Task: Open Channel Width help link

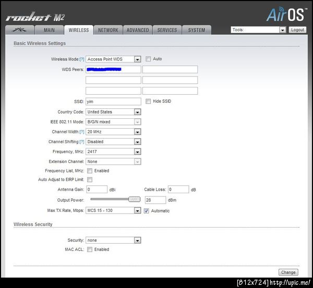Action: [x=82, y=132]
